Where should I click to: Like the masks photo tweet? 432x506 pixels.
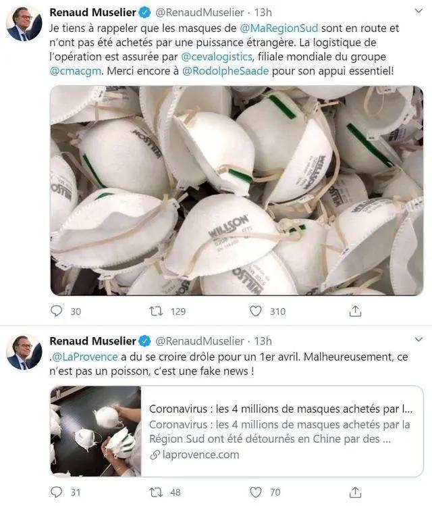pyautogui.click(x=256, y=311)
